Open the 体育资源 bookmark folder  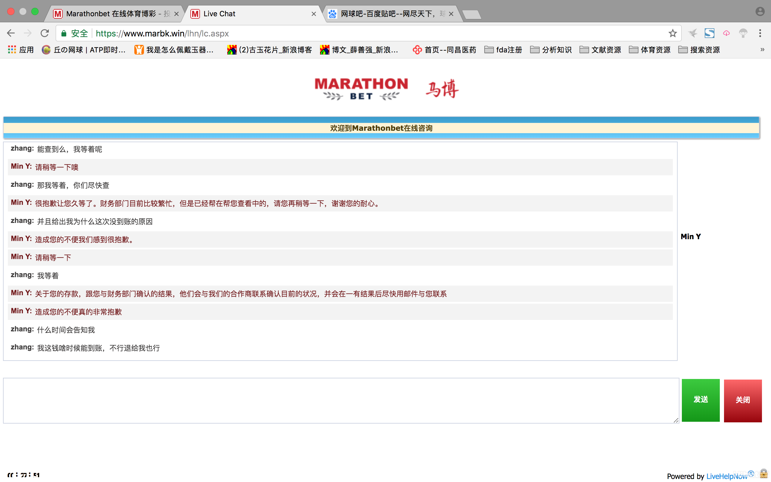coord(649,50)
